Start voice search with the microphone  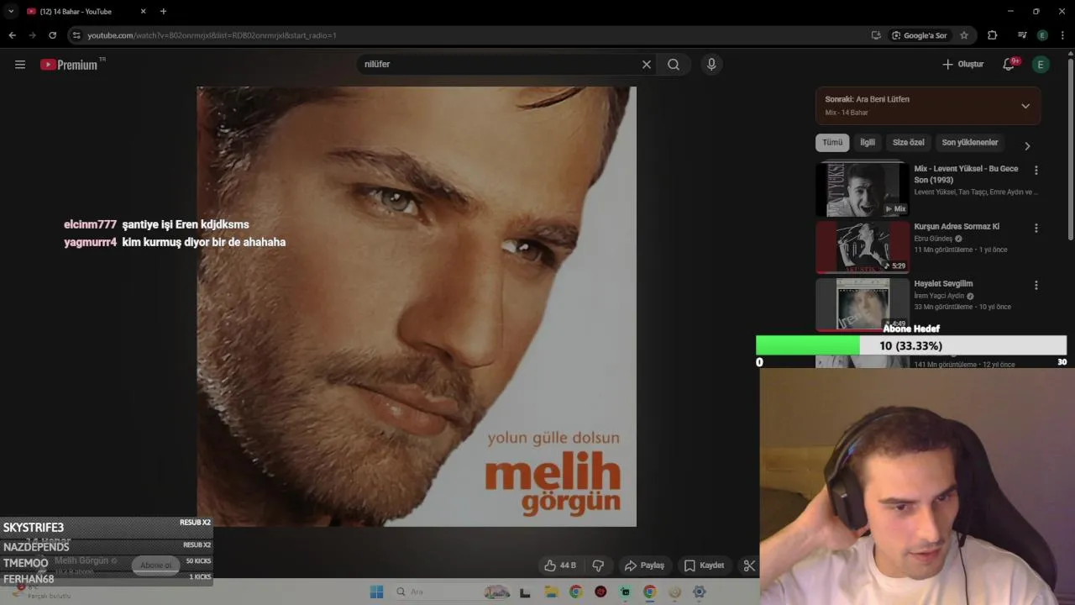711,65
